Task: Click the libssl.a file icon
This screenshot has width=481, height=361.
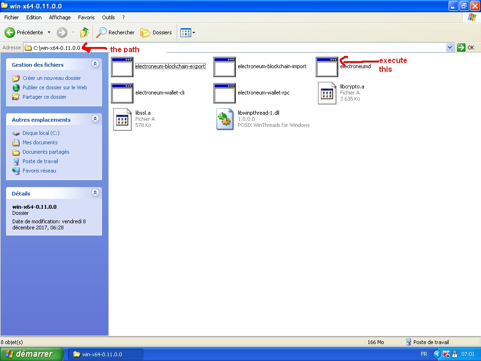Action: coord(122,119)
